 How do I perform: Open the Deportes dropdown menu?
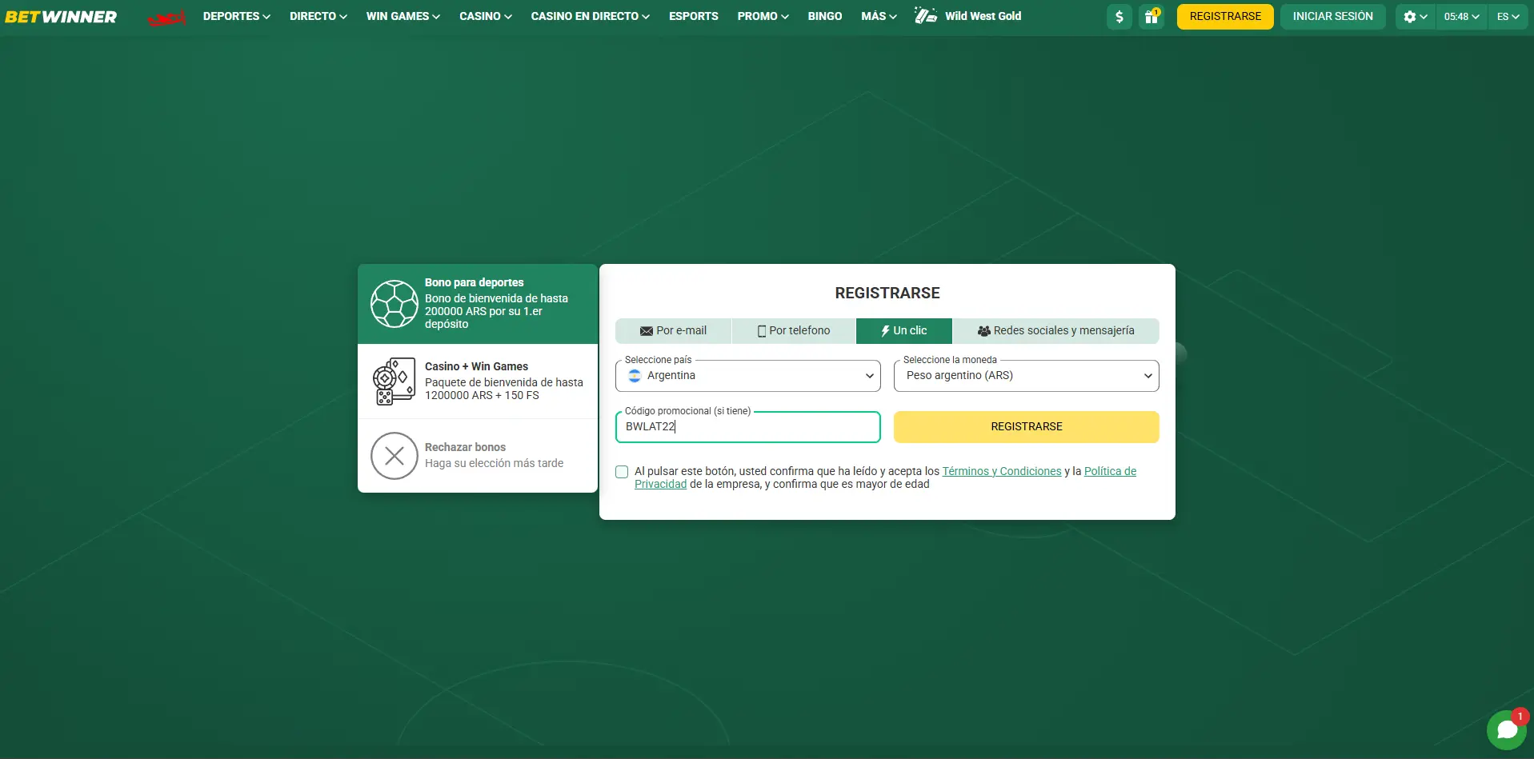[237, 16]
